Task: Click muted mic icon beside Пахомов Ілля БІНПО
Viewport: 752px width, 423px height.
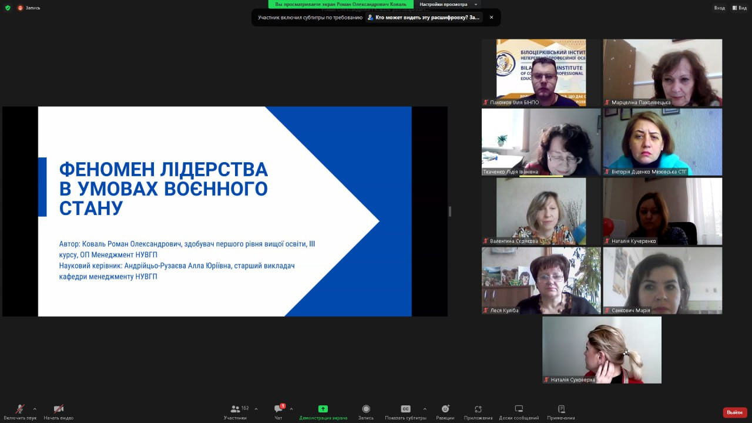Action: 486,102
